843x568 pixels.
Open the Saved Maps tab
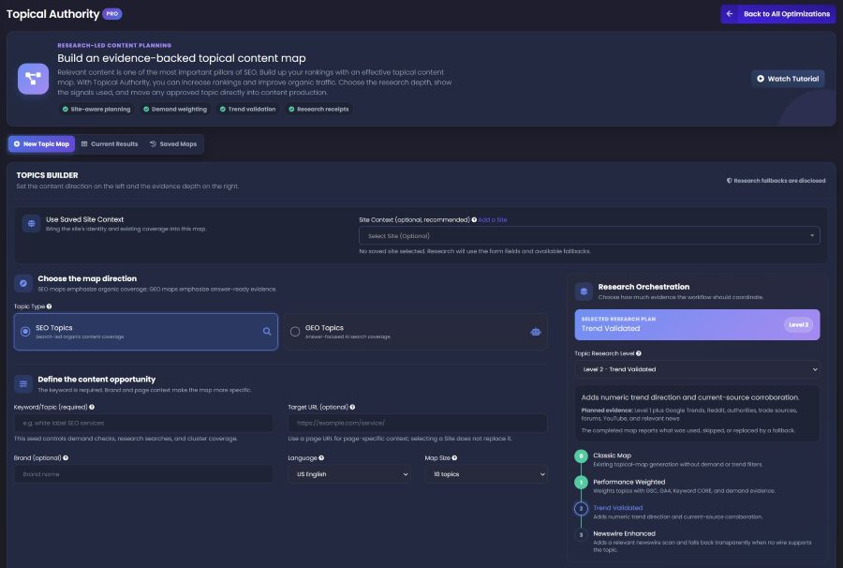click(173, 144)
